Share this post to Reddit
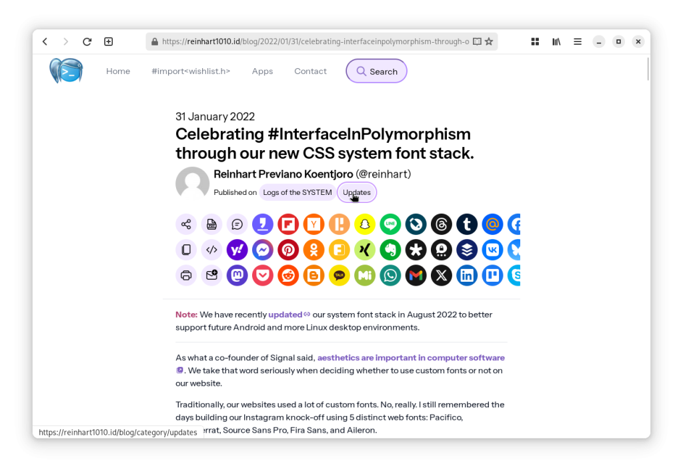Image resolution: width=683 pixels, height=474 pixels. click(x=288, y=275)
